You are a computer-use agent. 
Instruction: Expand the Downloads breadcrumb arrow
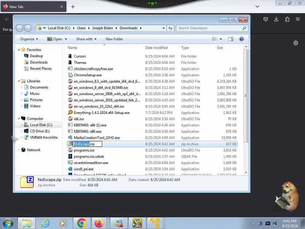141,28
